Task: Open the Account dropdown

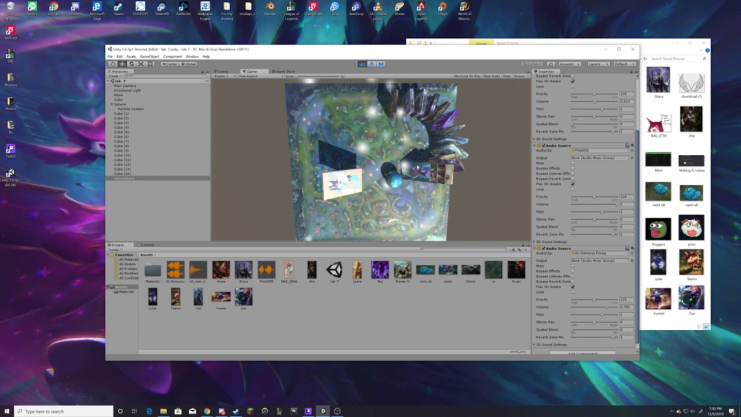Action: point(570,64)
